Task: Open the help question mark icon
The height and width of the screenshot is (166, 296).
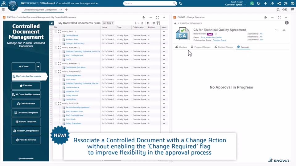Action: click(x=292, y=3)
